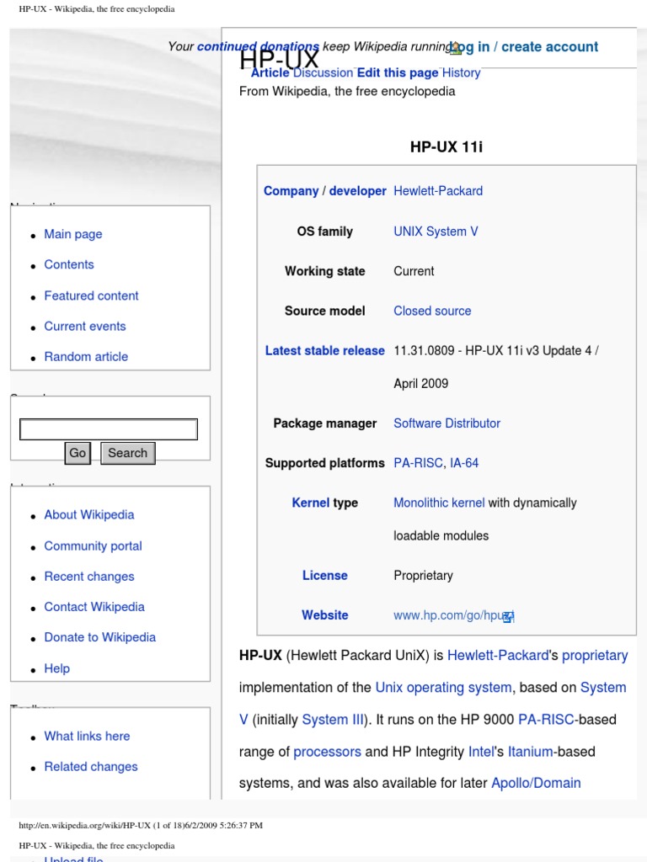The image size is (647, 862).
Task: Click the processors link
Action: point(328,752)
